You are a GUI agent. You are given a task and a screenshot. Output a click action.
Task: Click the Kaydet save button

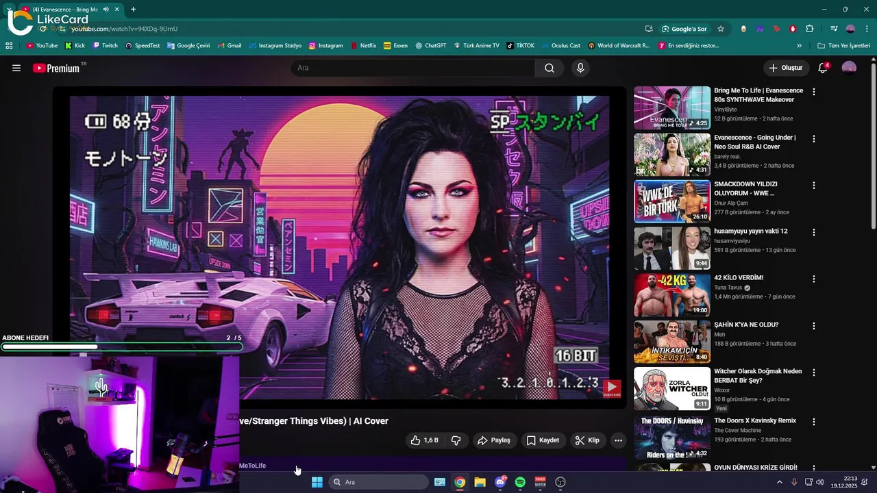(543, 440)
